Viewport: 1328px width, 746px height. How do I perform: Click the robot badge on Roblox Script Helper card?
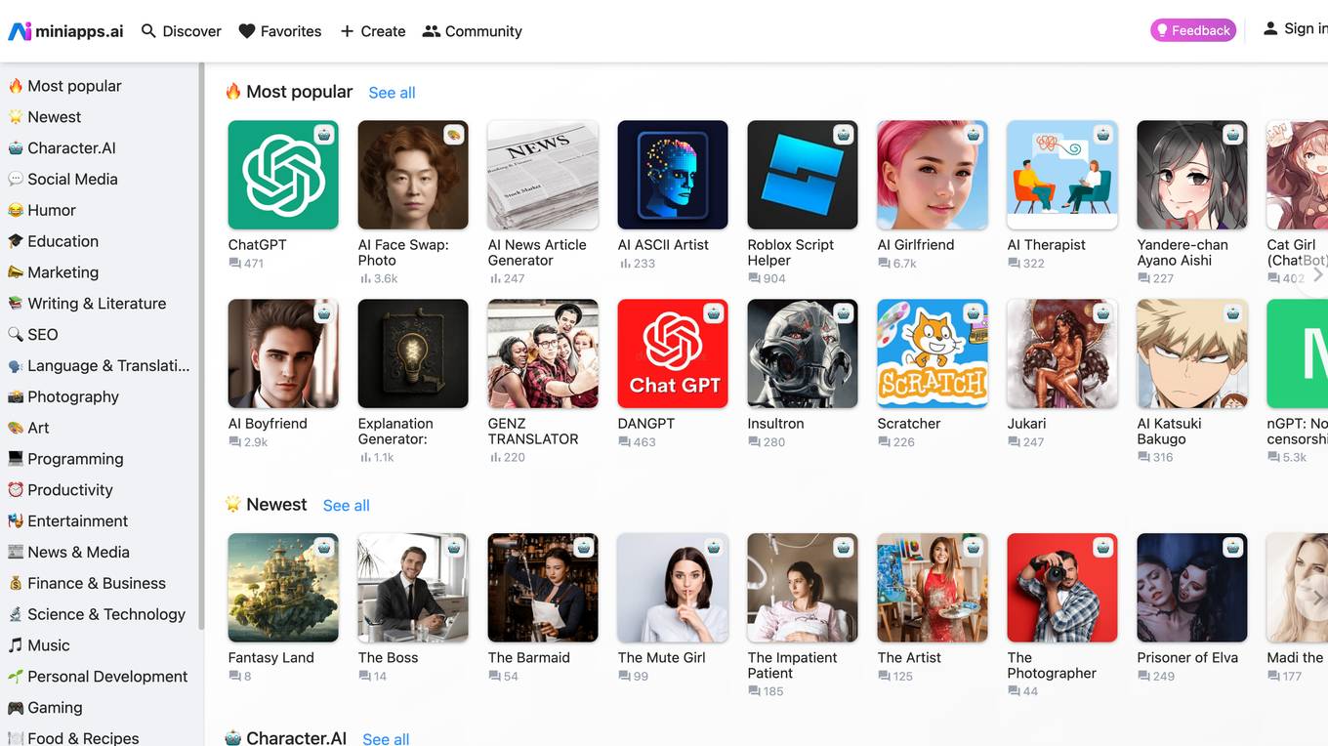(x=843, y=135)
